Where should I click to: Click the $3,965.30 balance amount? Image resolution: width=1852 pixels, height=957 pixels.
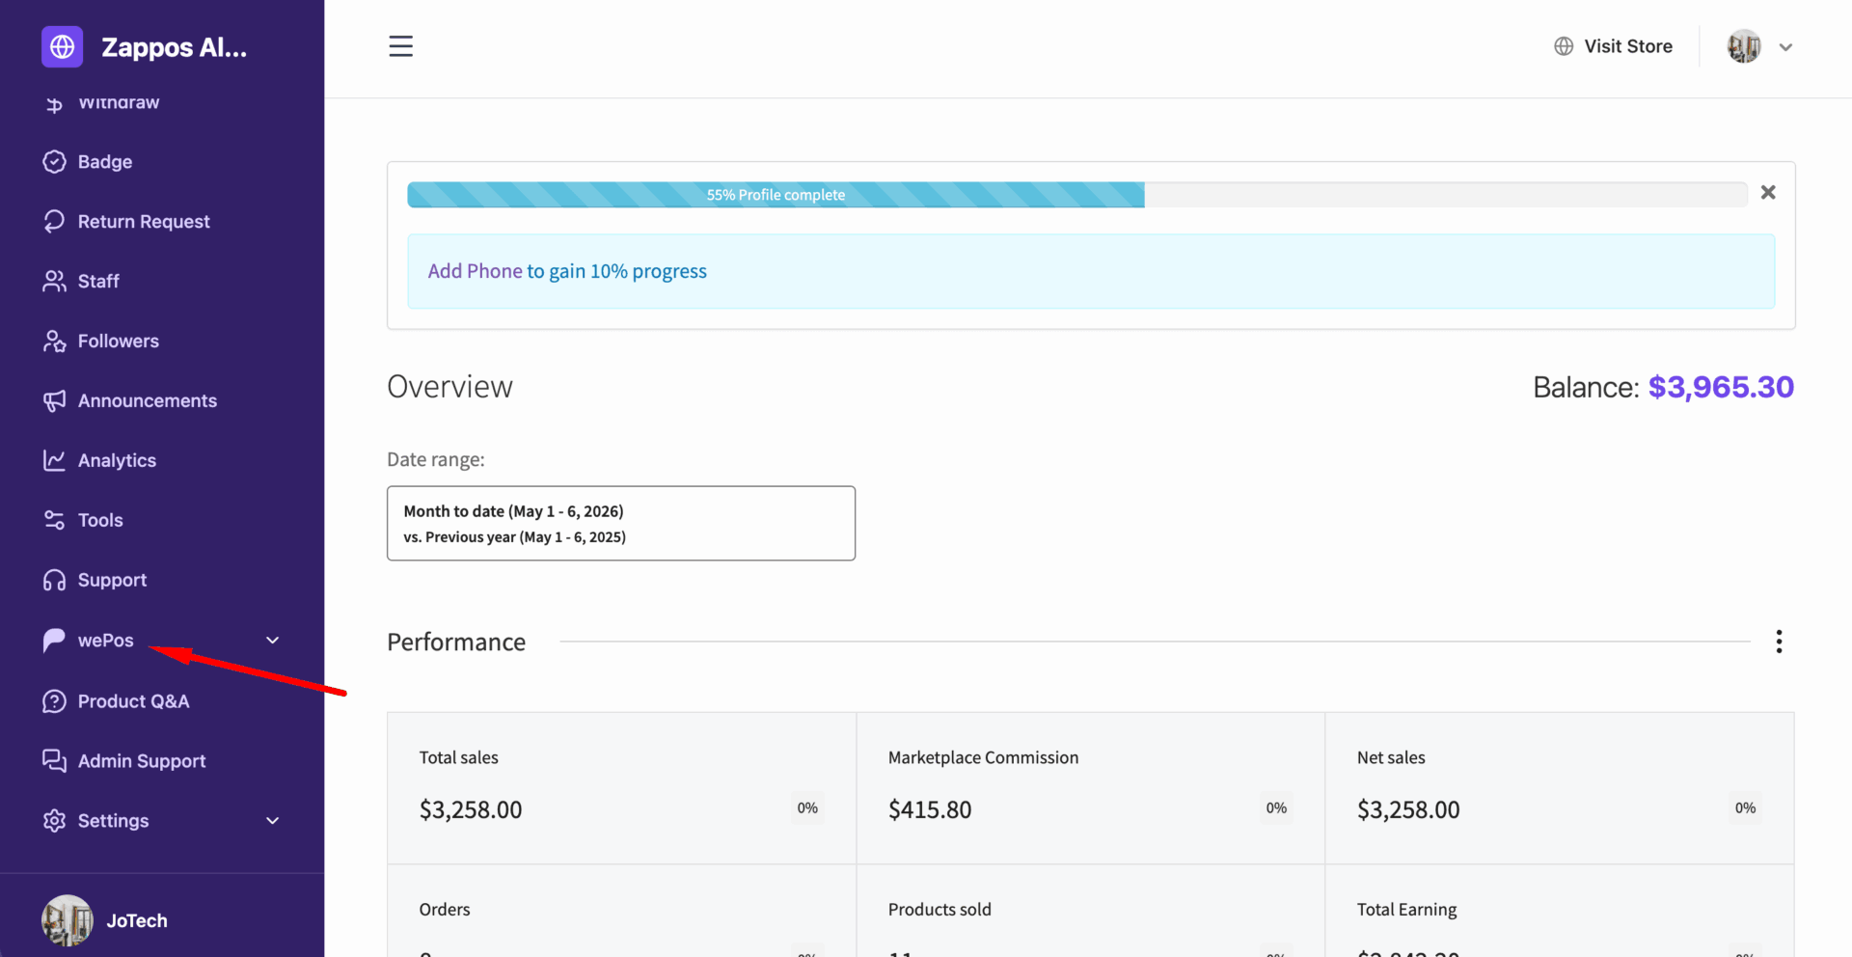[1721, 387]
